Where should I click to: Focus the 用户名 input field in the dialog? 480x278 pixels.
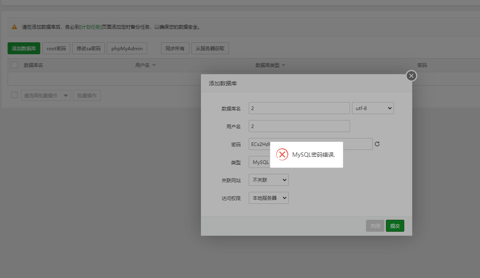click(x=299, y=126)
